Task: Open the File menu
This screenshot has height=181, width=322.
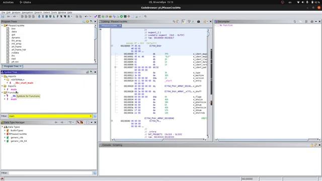Action: point(4,13)
